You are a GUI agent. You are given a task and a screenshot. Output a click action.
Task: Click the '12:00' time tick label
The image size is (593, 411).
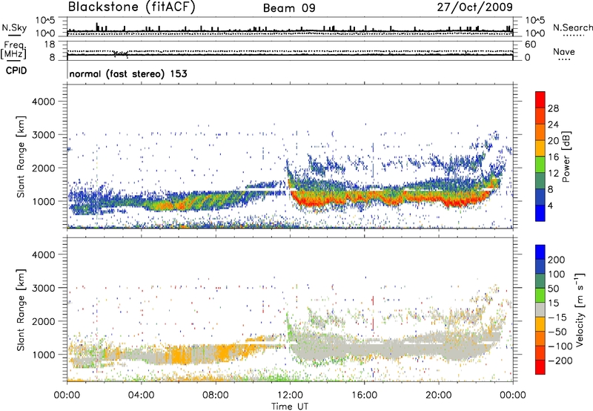coord(290,395)
